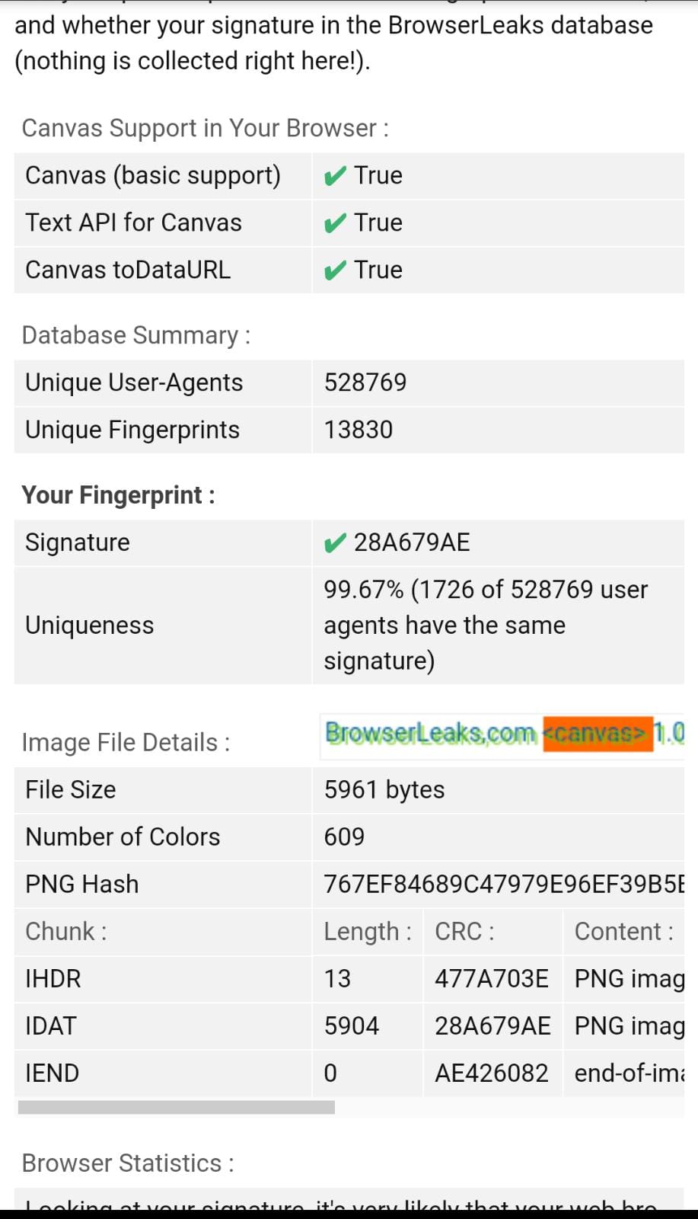Click the checkmark next to Text API True
Image resolution: width=698 pixels, height=1219 pixels.
pyautogui.click(x=335, y=223)
